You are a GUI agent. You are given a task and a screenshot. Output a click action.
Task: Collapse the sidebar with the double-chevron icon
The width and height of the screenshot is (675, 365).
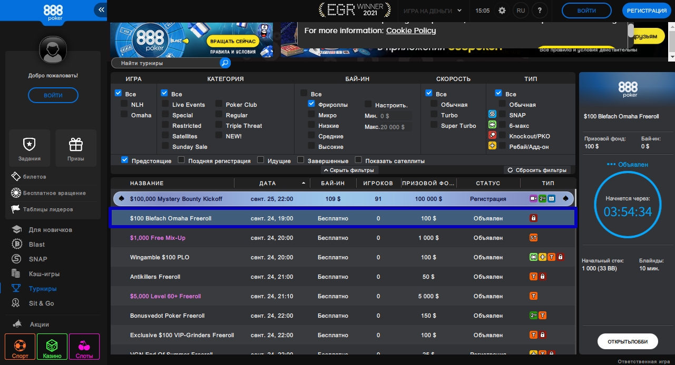(x=101, y=9)
